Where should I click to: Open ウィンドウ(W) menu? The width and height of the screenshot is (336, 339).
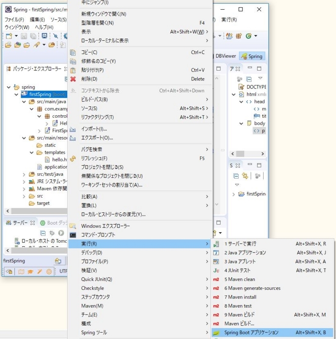tap(17, 27)
